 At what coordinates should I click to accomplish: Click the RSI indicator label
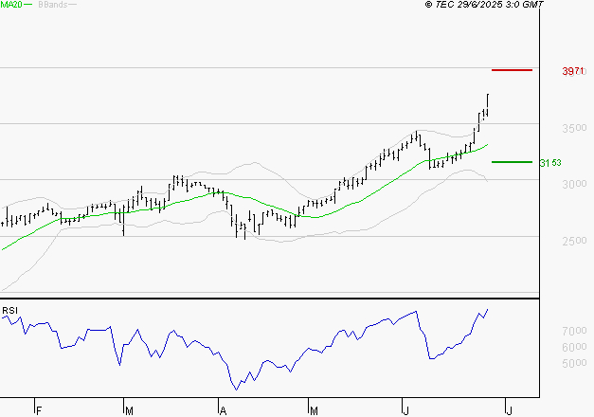point(10,310)
